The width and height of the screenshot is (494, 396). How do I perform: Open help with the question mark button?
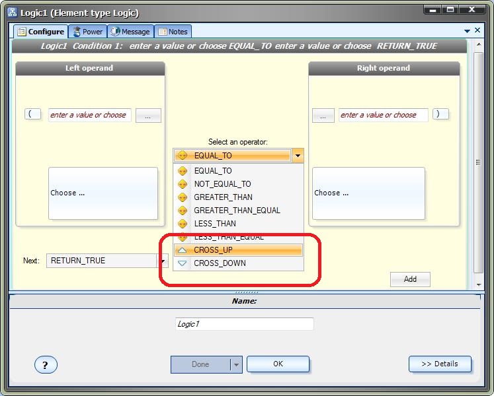(x=46, y=365)
